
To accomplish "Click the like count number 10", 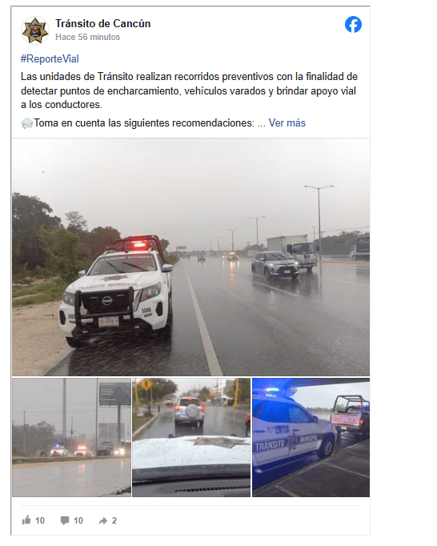I will [x=40, y=520].
